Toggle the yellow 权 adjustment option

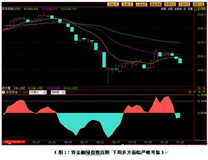point(185,9)
